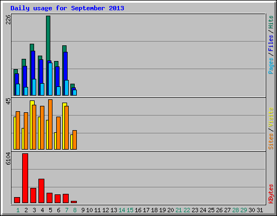Click day 6 on the x-axis
The height and width of the screenshot is (216, 277).
click(x=58, y=210)
